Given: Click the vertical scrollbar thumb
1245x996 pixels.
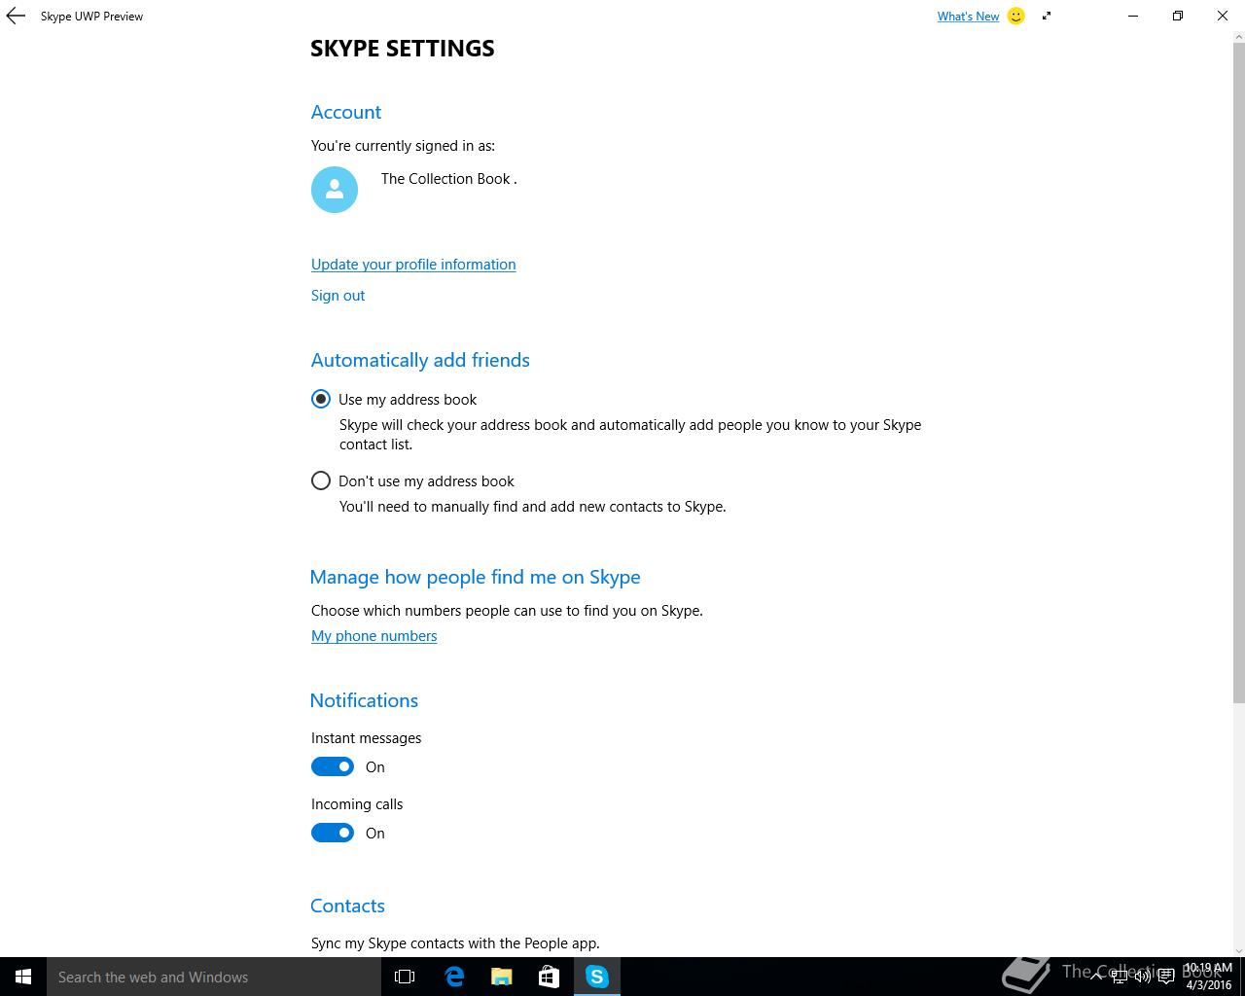Looking at the screenshot, I should 1238,373.
